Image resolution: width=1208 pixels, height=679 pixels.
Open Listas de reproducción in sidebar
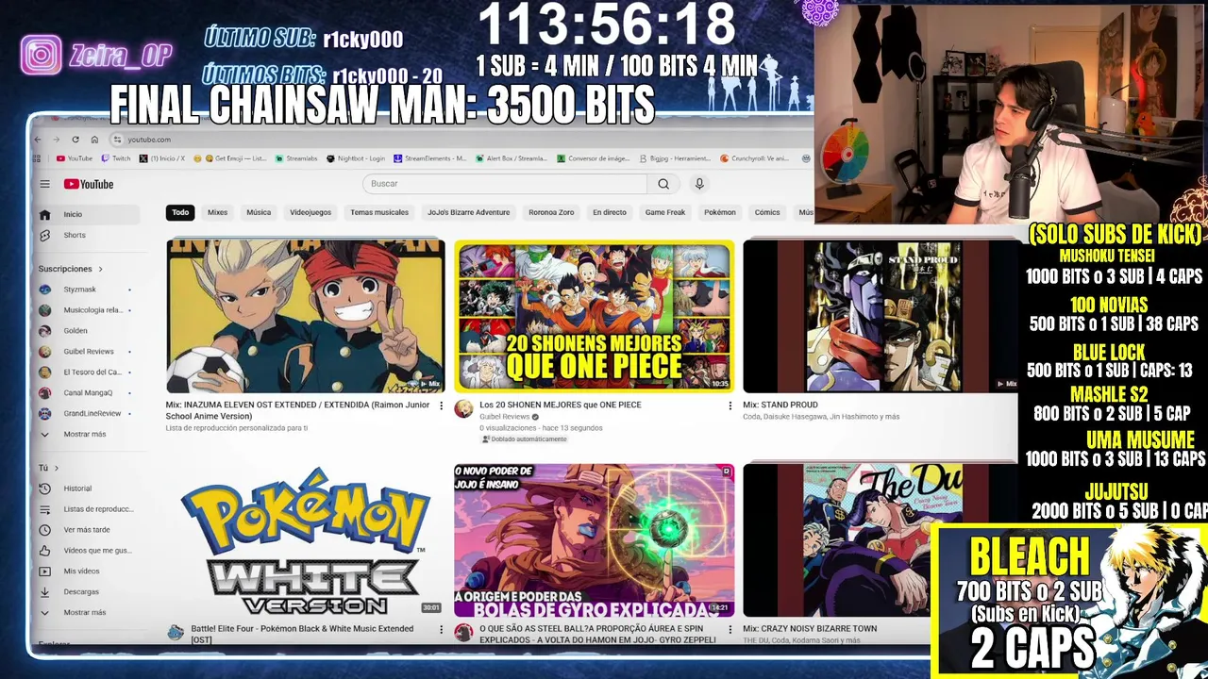pyautogui.click(x=89, y=509)
